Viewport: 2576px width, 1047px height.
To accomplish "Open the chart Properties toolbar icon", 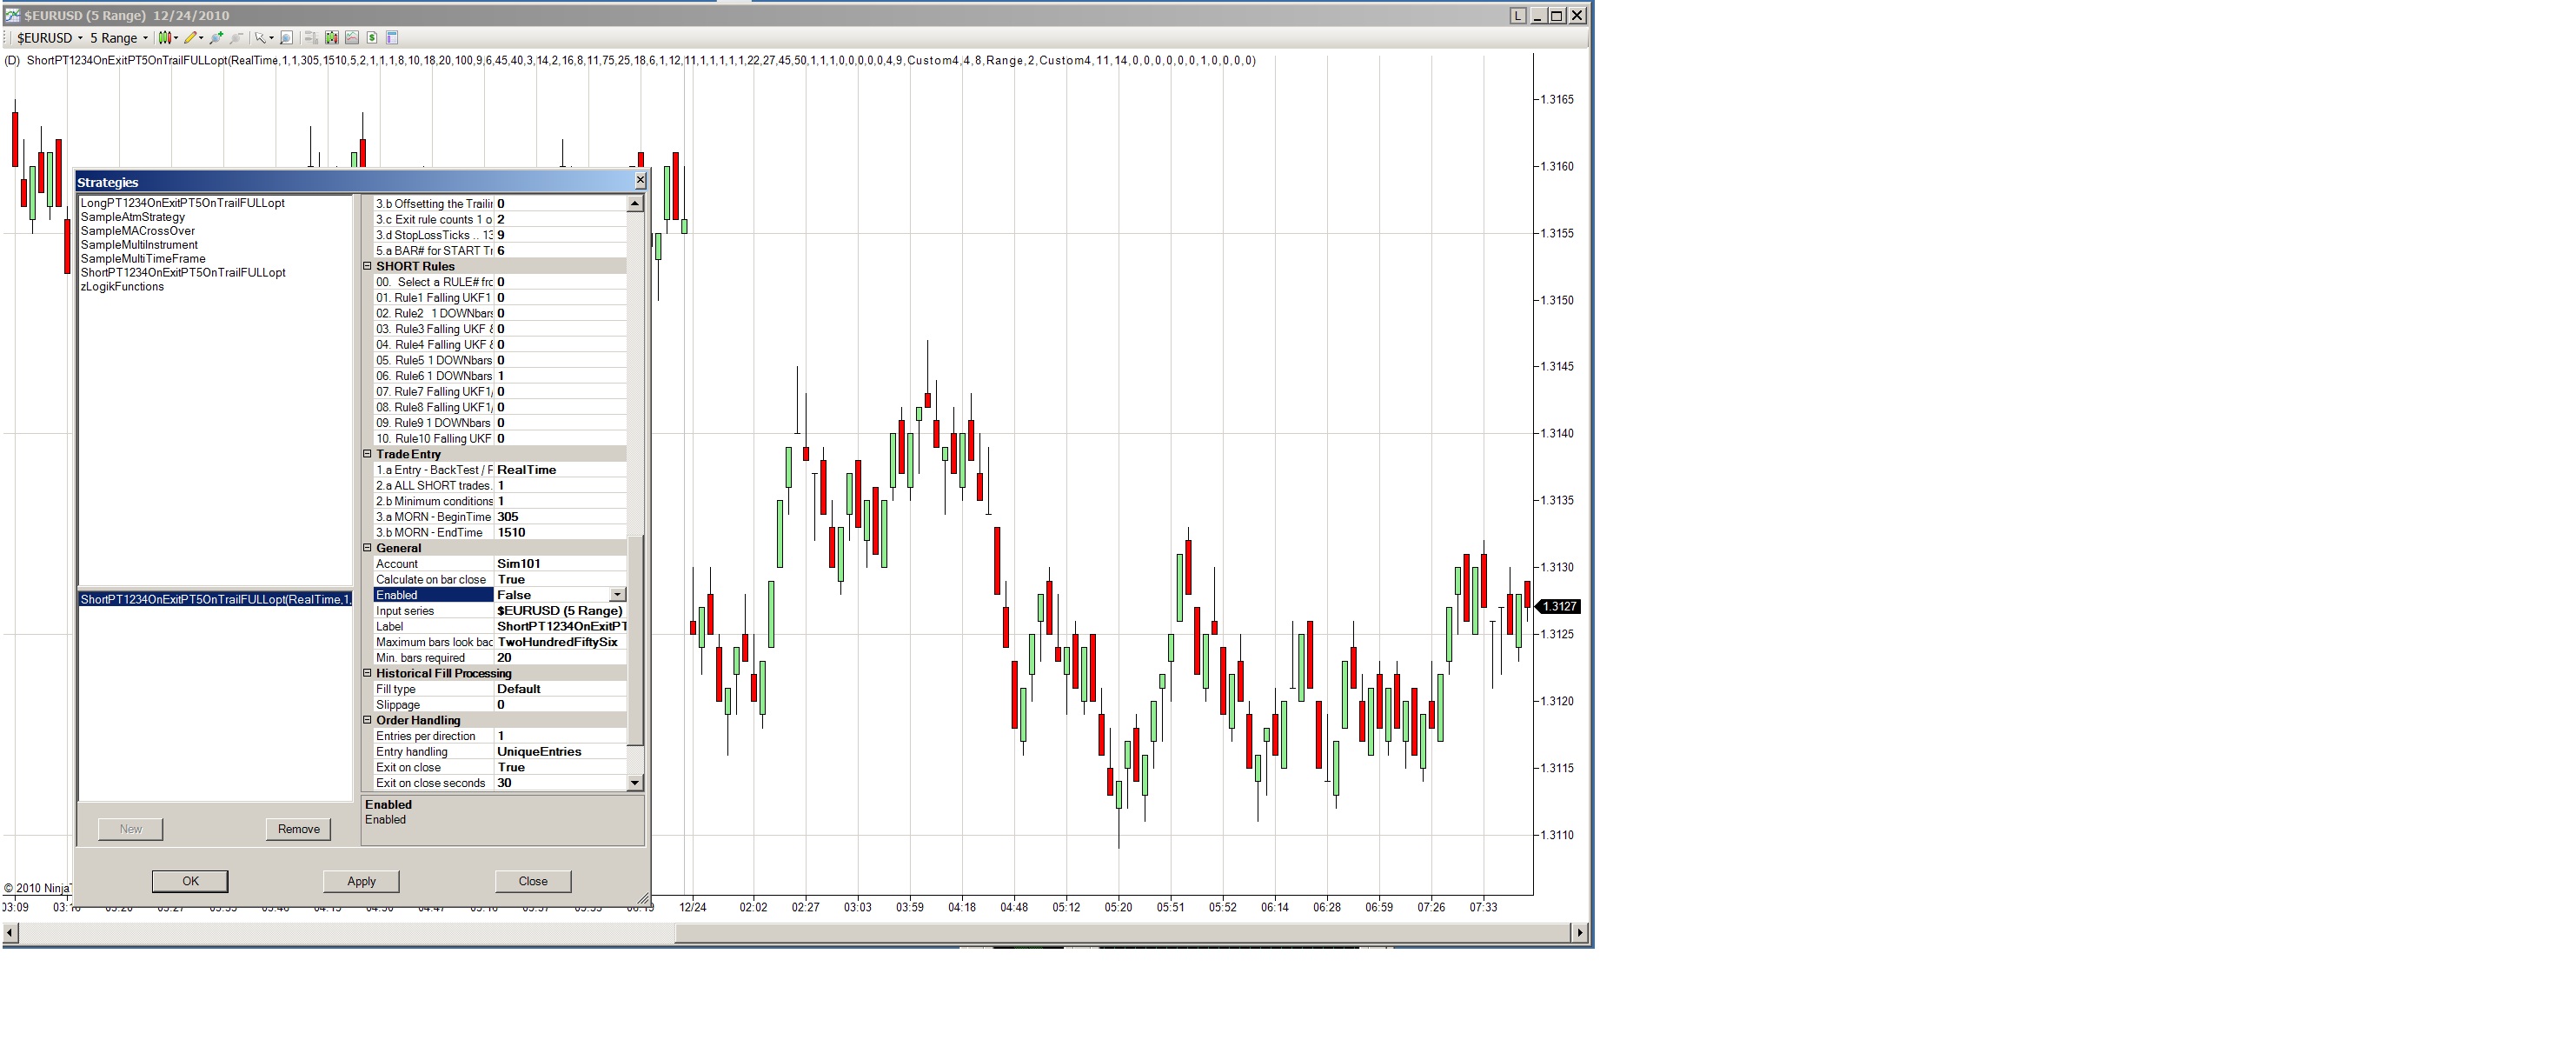I will pyautogui.click(x=392, y=38).
